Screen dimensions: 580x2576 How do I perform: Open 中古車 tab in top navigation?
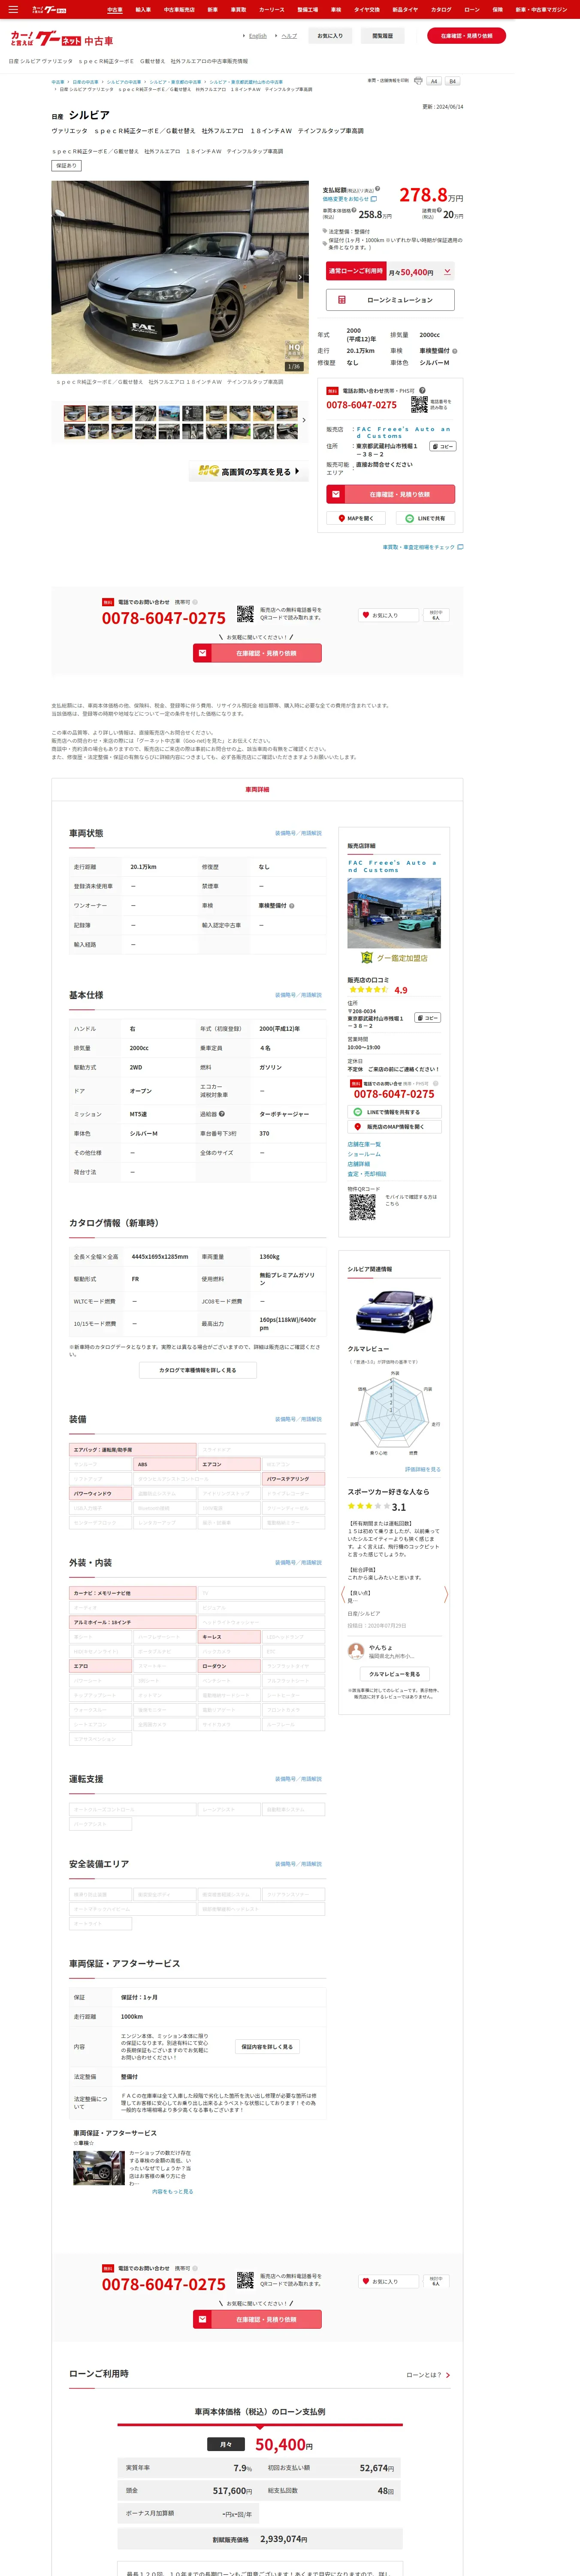115,9
